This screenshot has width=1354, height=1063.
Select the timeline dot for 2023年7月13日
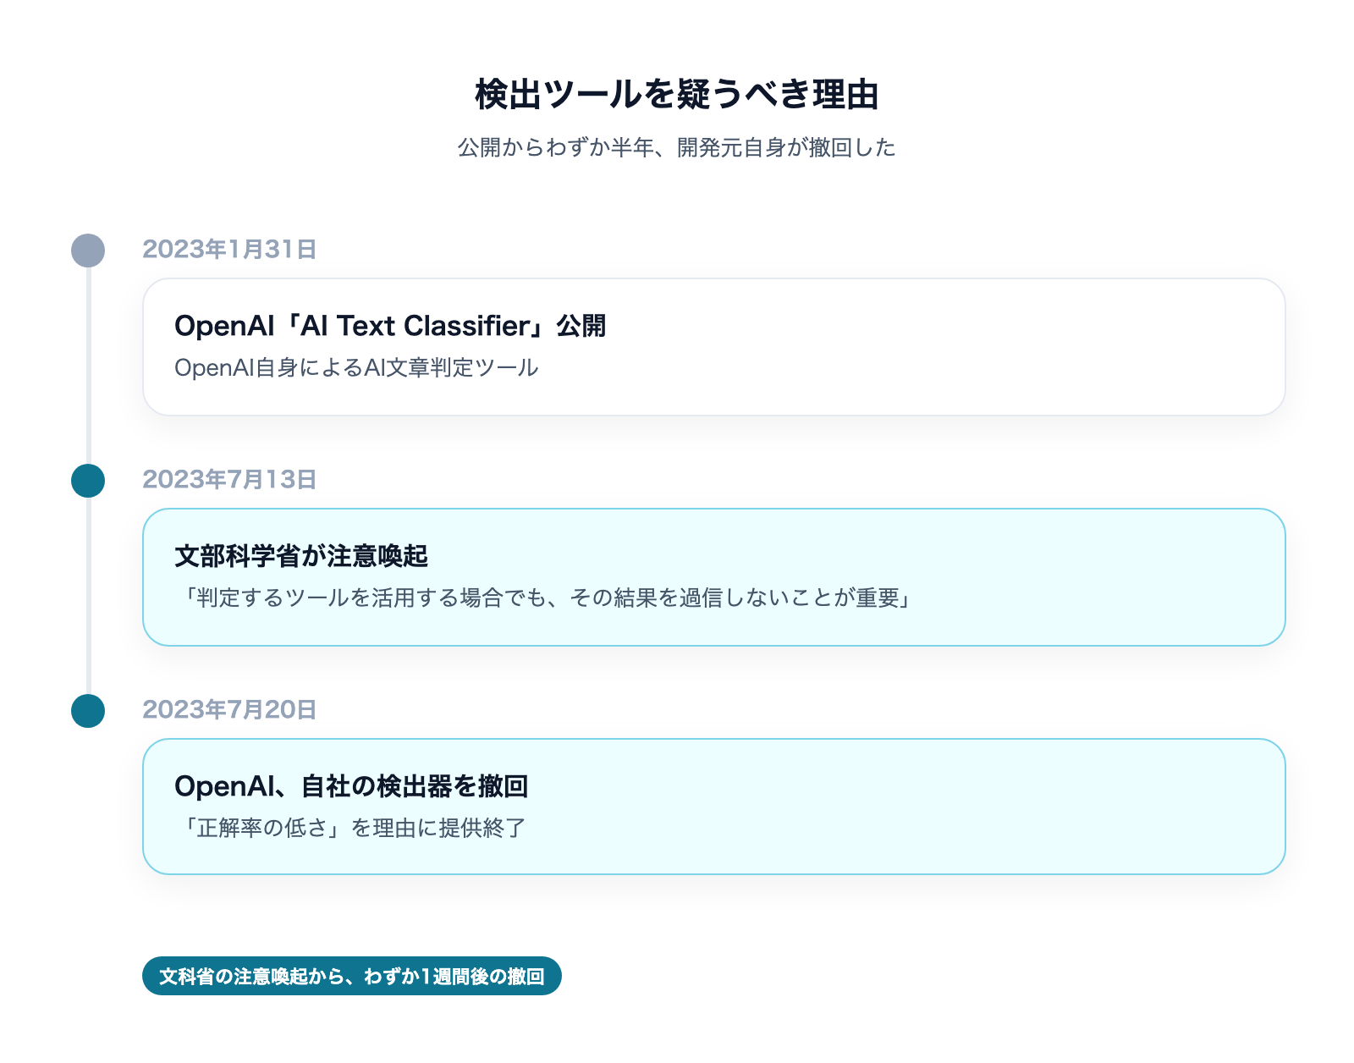(x=88, y=481)
